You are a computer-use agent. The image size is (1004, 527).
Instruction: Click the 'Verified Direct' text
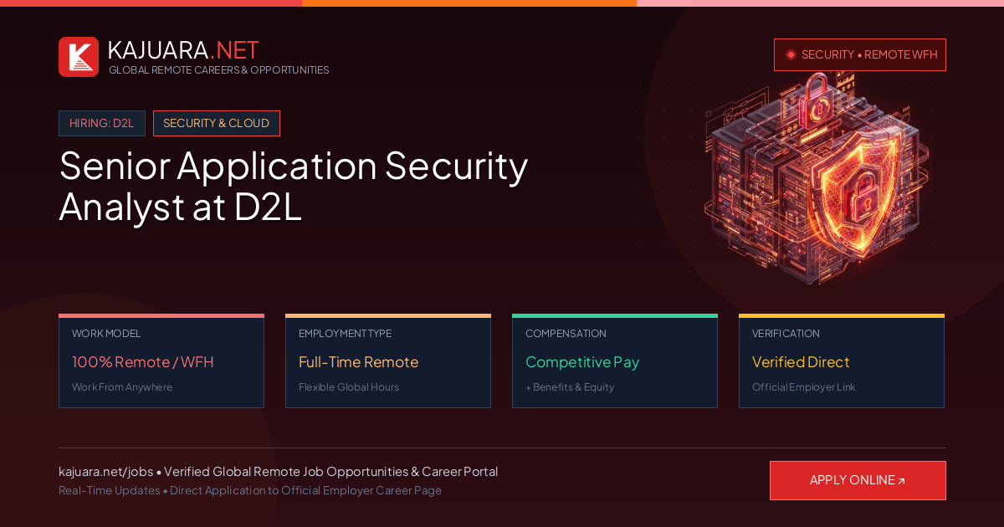pos(801,362)
